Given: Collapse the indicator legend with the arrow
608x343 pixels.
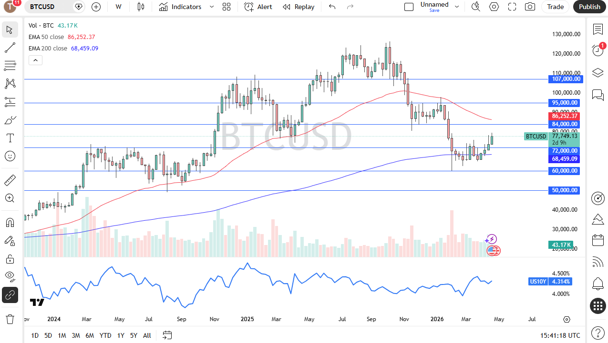Looking at the screenshot, I should pos(35,60).
